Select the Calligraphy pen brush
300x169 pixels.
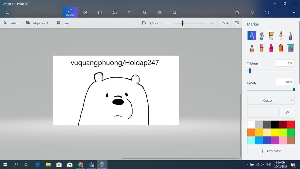pos(262,36)
